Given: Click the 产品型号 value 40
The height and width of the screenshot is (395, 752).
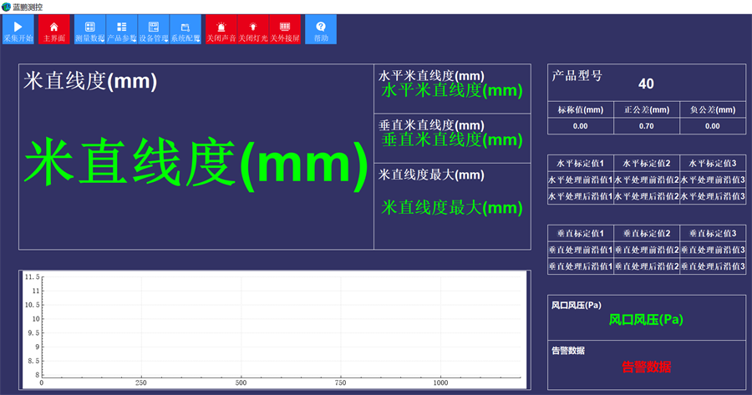Looking at the screenshot, I should [646, 84].
